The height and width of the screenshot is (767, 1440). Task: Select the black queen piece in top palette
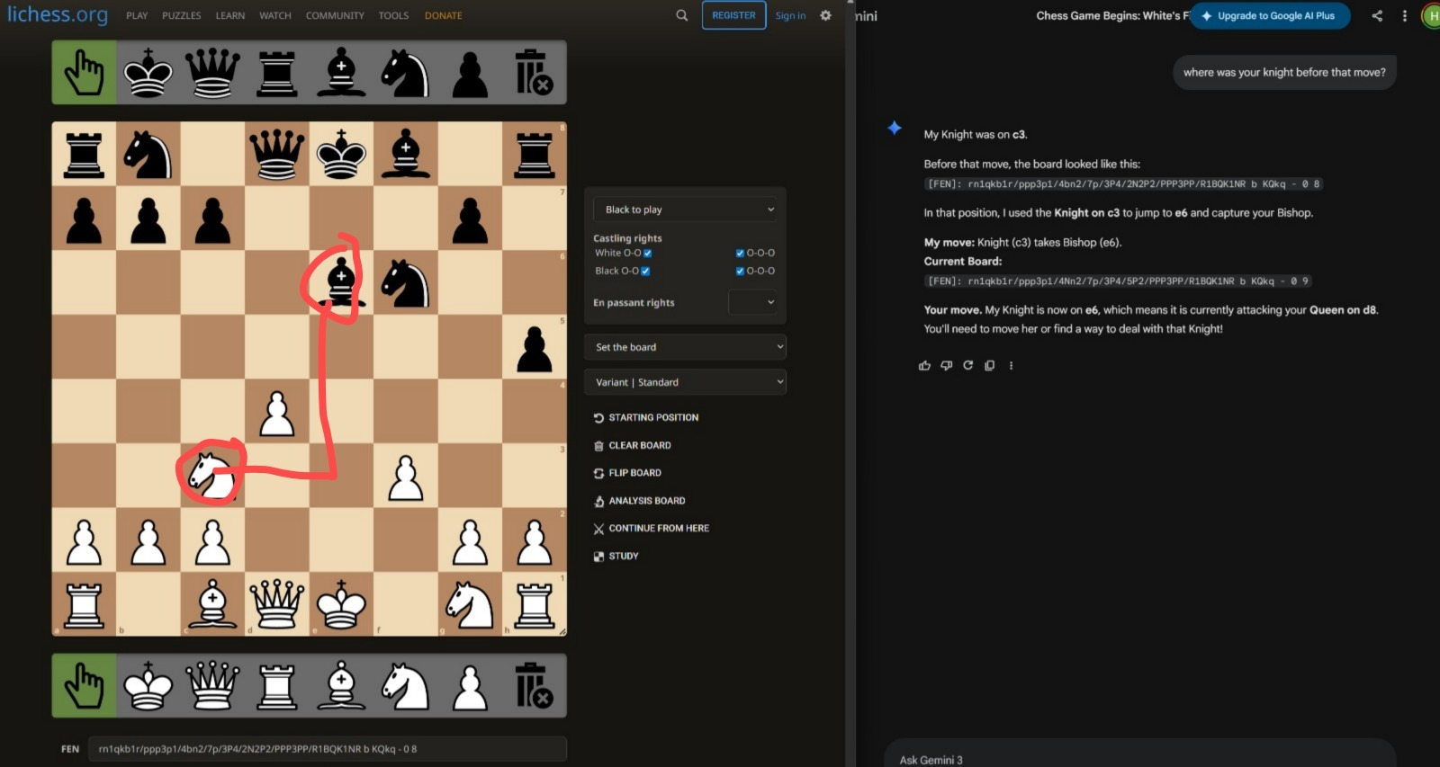click(x=212, y=73)
